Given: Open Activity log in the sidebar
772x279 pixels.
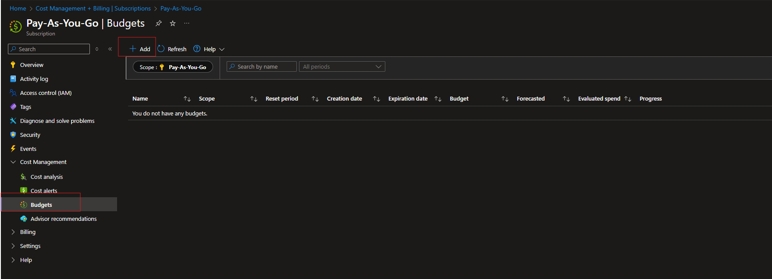Looking at the screenshot, I should (x=34, y=79).
